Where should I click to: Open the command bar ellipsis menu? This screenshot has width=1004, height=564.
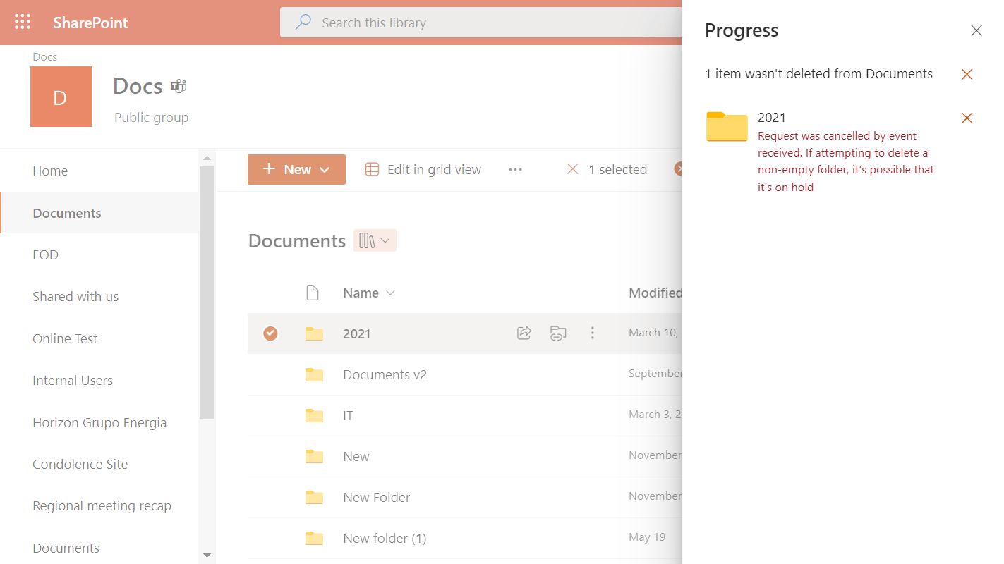pyautogui.click(x=515, y=169)
